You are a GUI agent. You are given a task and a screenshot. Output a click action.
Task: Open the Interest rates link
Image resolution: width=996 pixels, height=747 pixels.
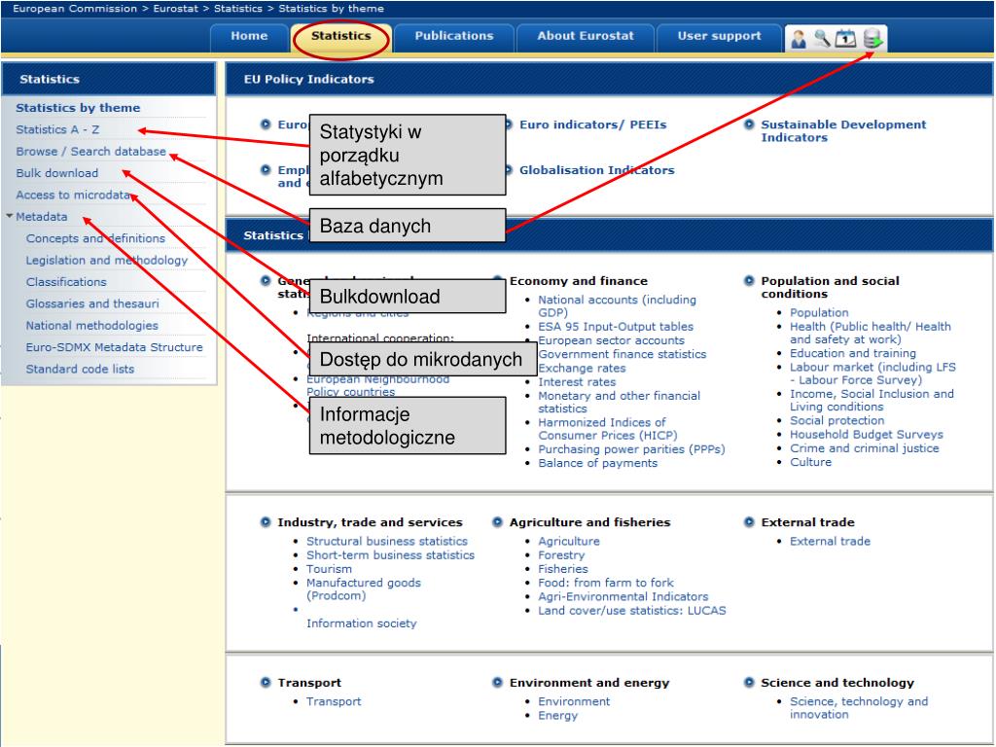pyautogui.click(x=577, y=381)
